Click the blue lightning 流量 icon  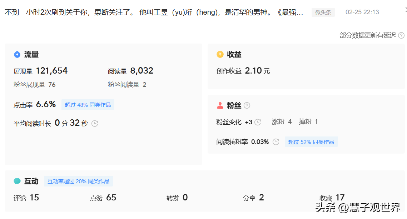(x=17, y=55)
